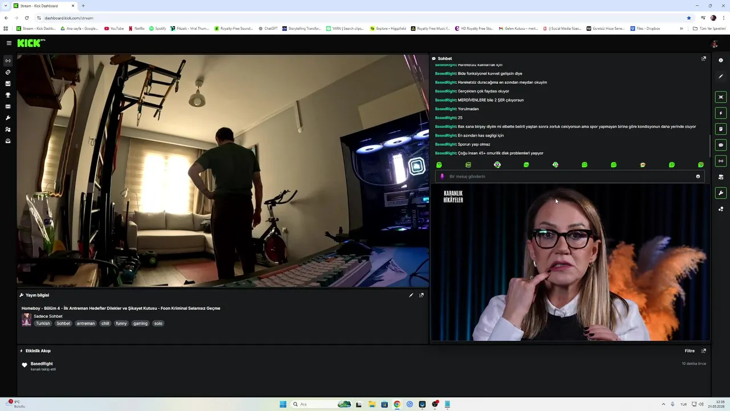Viewport: 730px width, 411px height.
Task: Toggle the lightning bolt widget in right sidebar
Action: 721,113
